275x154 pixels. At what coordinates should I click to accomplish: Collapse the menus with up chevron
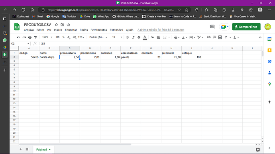pyautogui.click(x=260, y=37)
